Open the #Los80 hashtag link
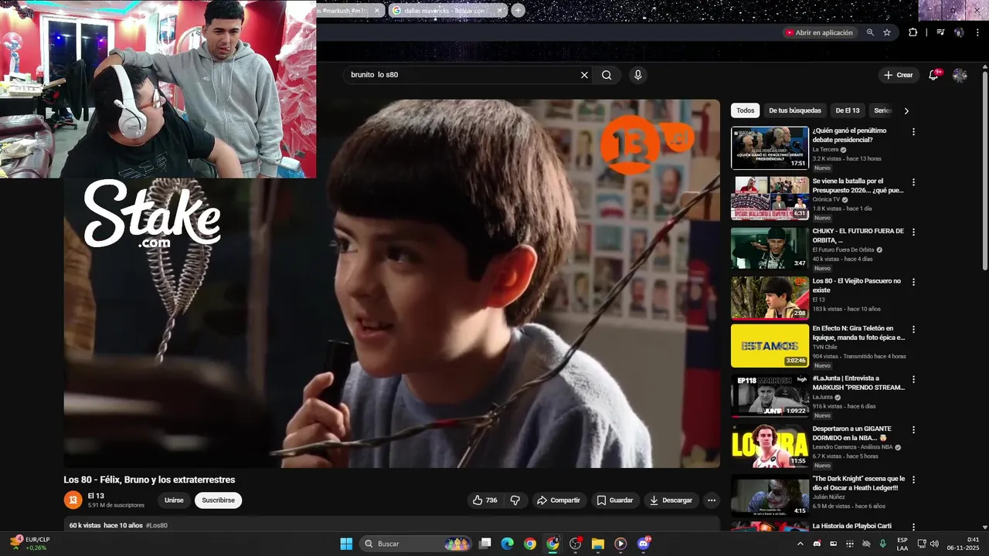Image resolution: width=989 pixels, height=556 pixels. [x=157, y=525]
